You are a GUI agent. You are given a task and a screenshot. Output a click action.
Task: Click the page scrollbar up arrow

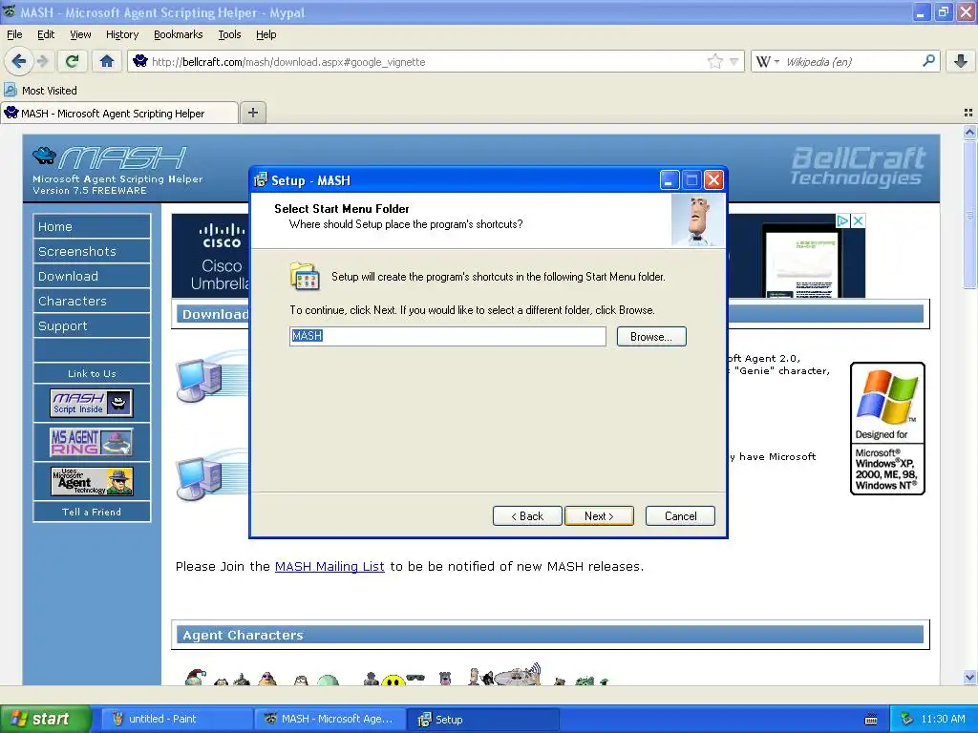[x=969, y=132]
